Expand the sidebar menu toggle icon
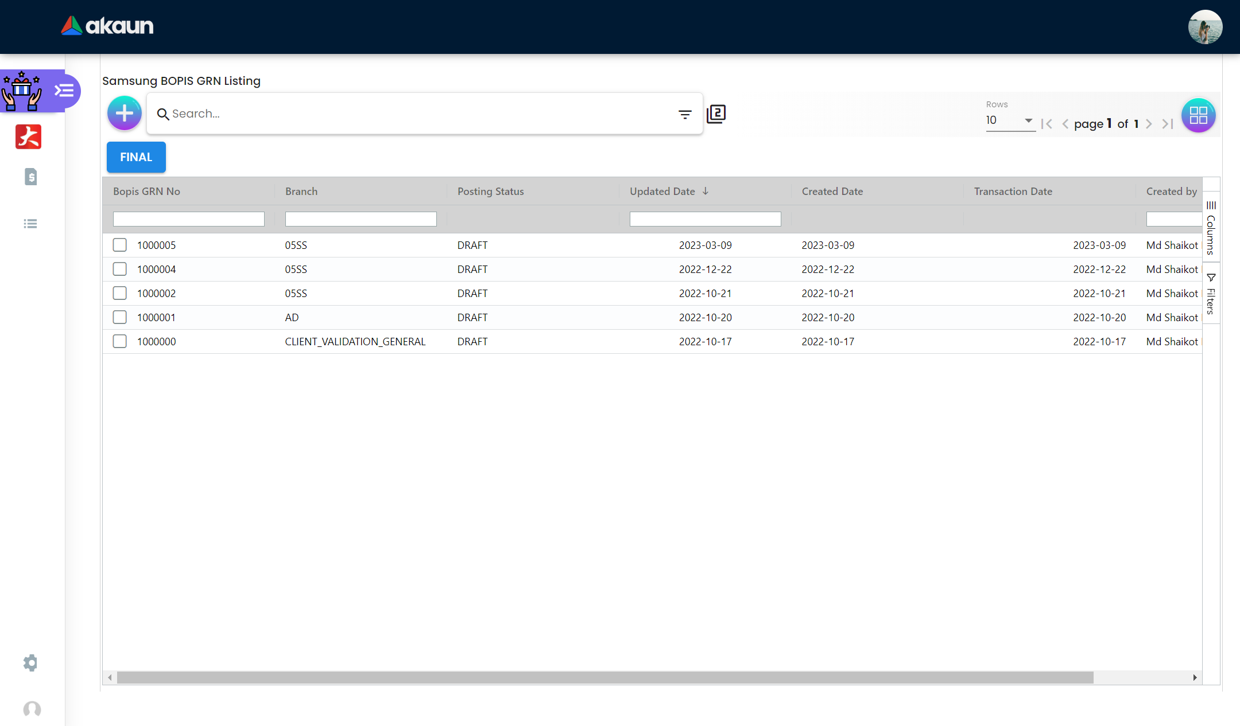 pos(64,91)
